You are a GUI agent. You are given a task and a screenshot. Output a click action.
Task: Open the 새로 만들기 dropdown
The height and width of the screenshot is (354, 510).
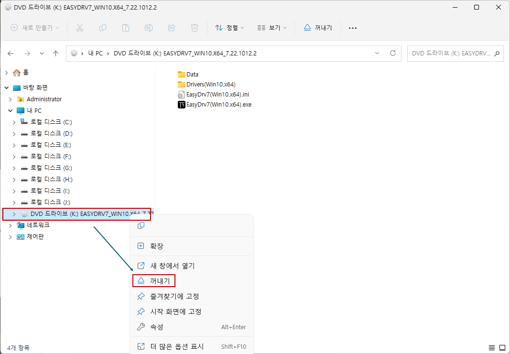[35, 28]
